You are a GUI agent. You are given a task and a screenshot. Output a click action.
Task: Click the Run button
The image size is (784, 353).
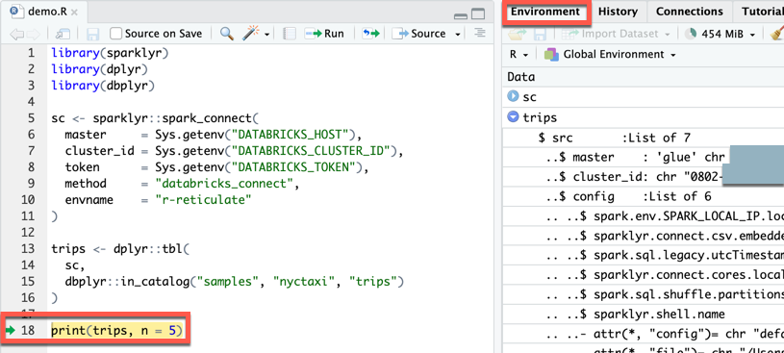(324, 34)
